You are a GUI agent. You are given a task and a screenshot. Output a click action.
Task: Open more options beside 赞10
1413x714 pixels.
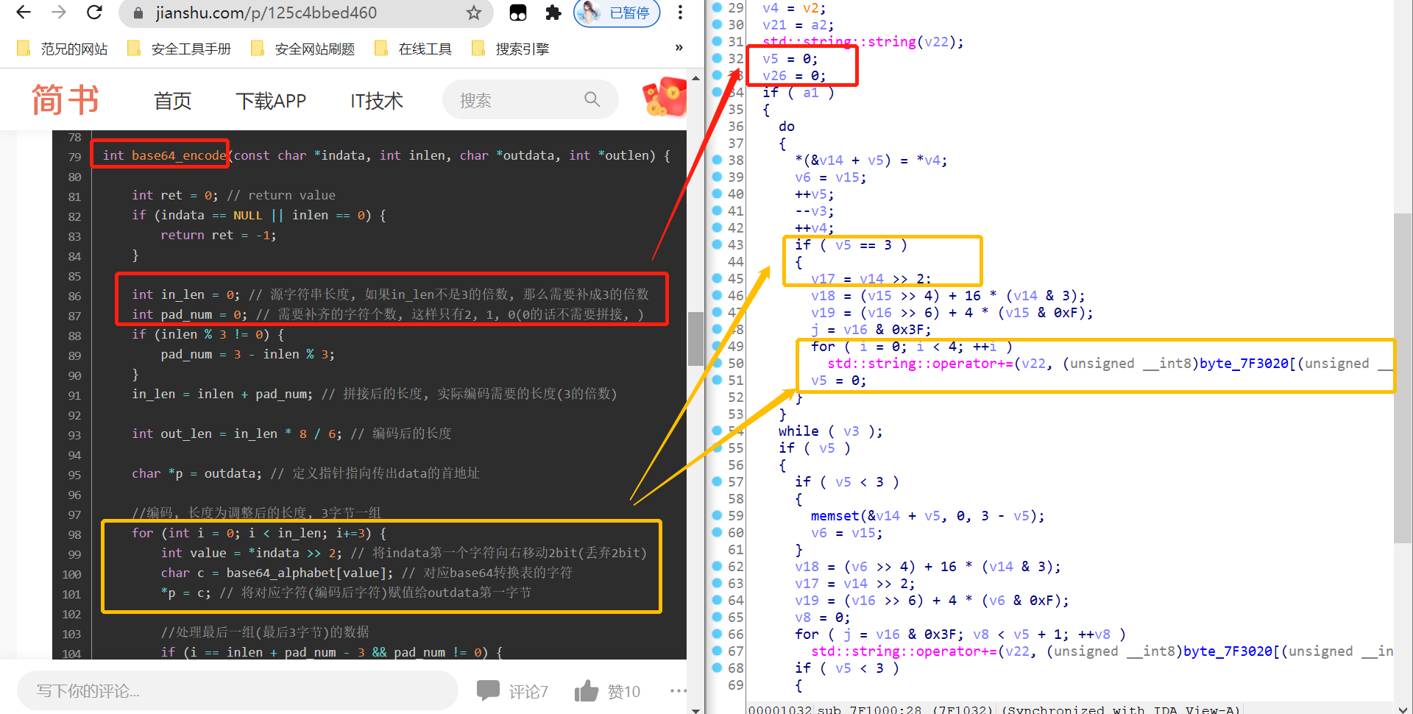678,690
